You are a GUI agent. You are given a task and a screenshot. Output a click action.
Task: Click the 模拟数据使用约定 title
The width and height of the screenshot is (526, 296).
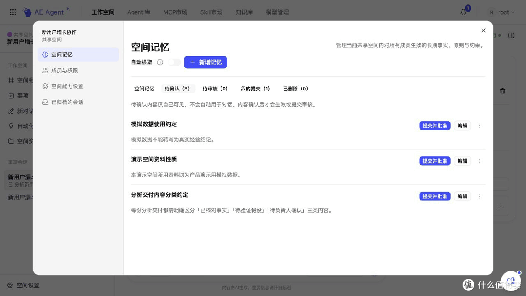click(154, 124)
